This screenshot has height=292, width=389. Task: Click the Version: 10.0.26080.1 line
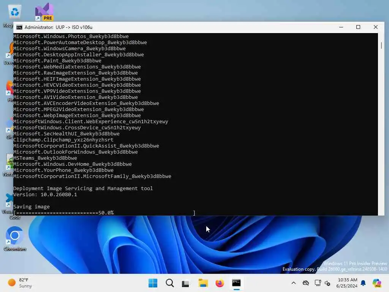click(x=45, y=195)
